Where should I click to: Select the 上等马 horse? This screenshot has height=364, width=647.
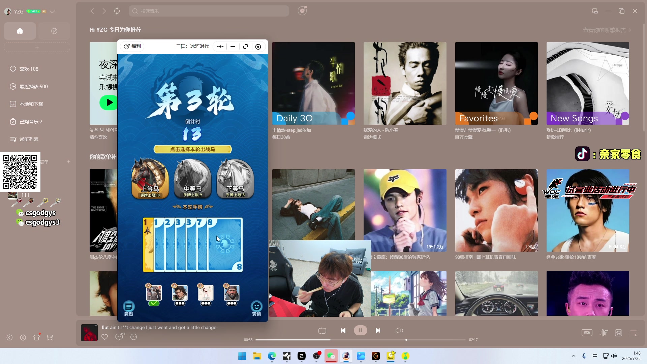(x=150, y=178)
